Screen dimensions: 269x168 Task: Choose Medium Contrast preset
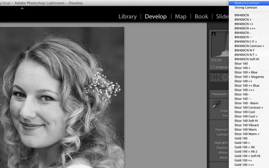[249, 3]
